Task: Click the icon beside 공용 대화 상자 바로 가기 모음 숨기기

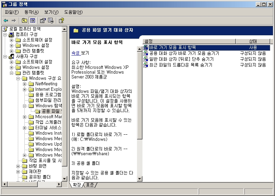Action: coord(146,53)
